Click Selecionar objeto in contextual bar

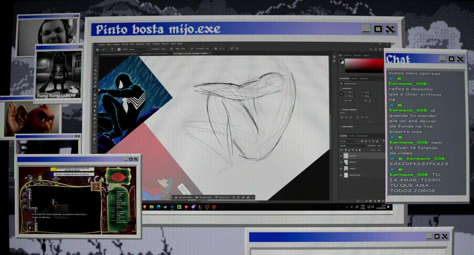click(184, 197)
